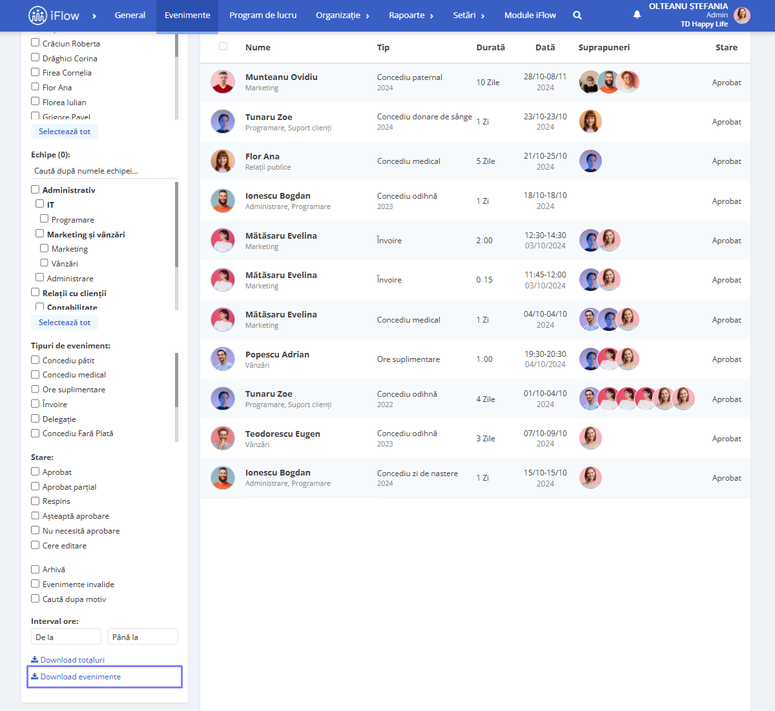Click Flor Ana's avatar in the list

tap(223, 161)
